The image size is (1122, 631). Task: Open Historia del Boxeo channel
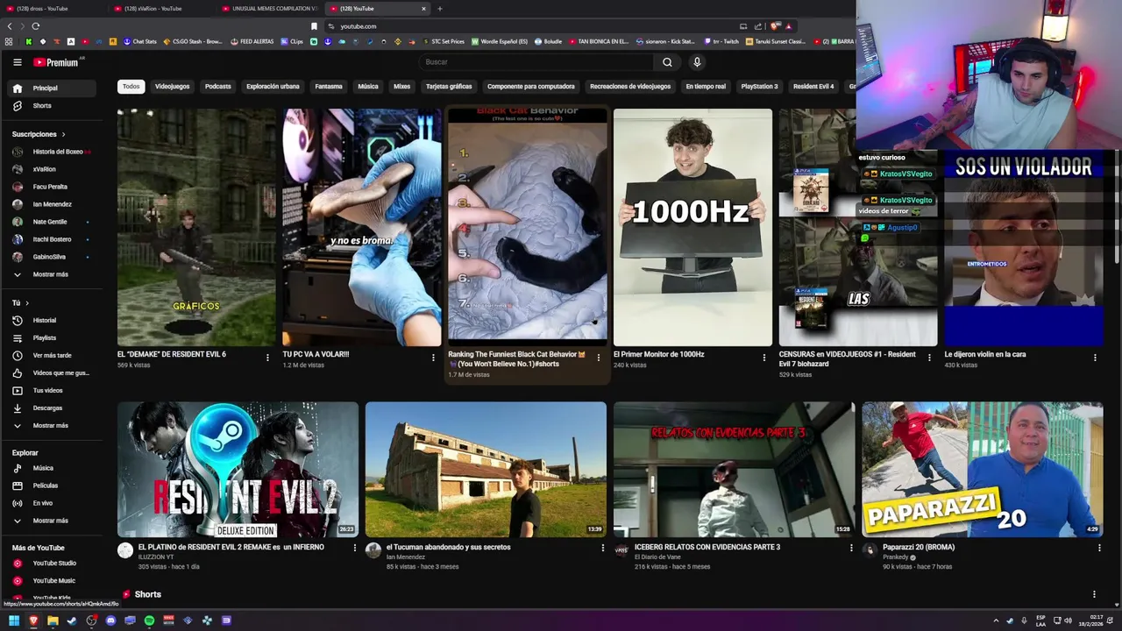click(51, 152)
